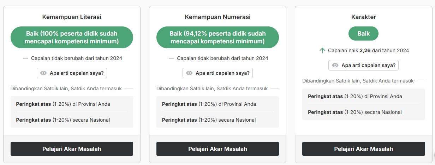Image resolution: width=435 pixels, height=165 pixels.
Task: Open Pelajari Akar Masalah for Karakter
Action: pyautogui.click(x=363, y=149)
